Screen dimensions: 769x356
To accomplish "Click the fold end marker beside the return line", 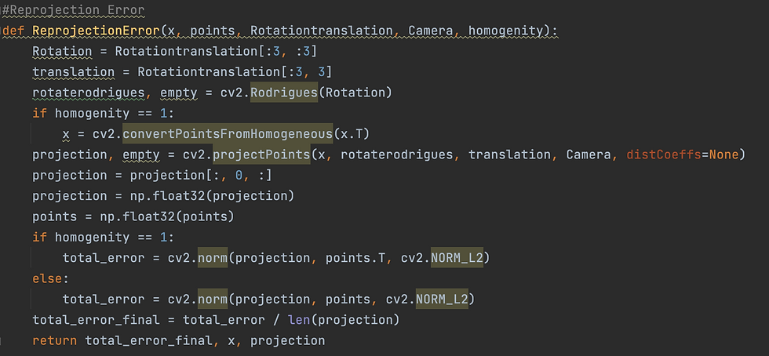I will point(2,340).
